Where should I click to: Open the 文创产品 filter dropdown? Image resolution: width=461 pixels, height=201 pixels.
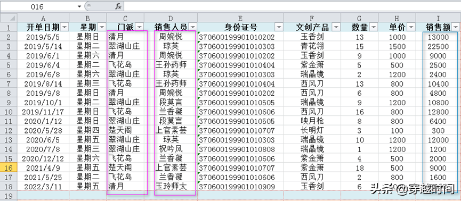click(336, 27)
